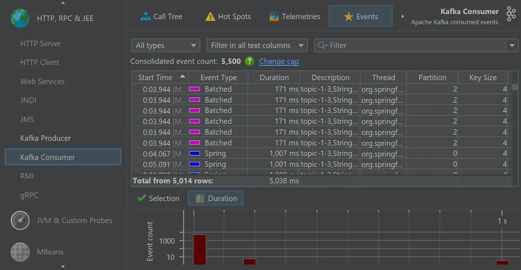
Task: Open the All types dropdown
Action: [165, 45]
